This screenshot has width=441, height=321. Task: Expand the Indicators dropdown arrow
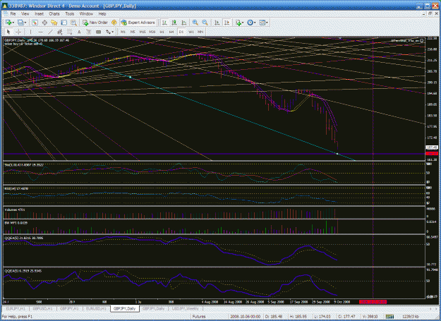(x=243, y=23)
